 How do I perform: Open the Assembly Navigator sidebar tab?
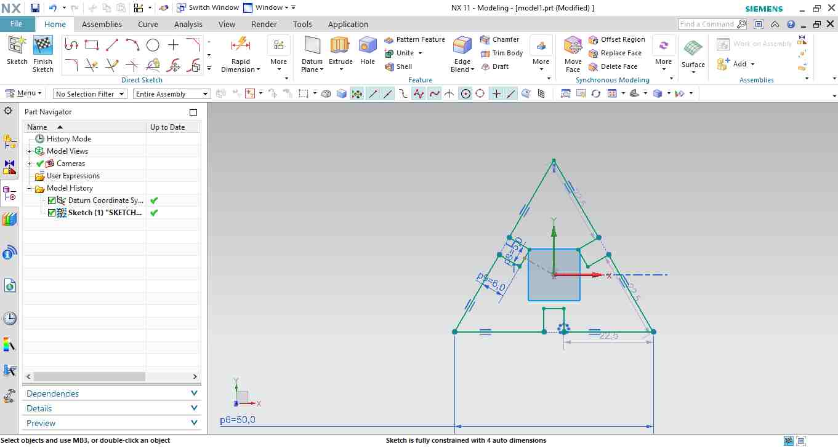[9, 141]
